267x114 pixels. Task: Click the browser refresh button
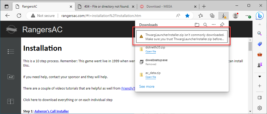click(x=19, y=16)
